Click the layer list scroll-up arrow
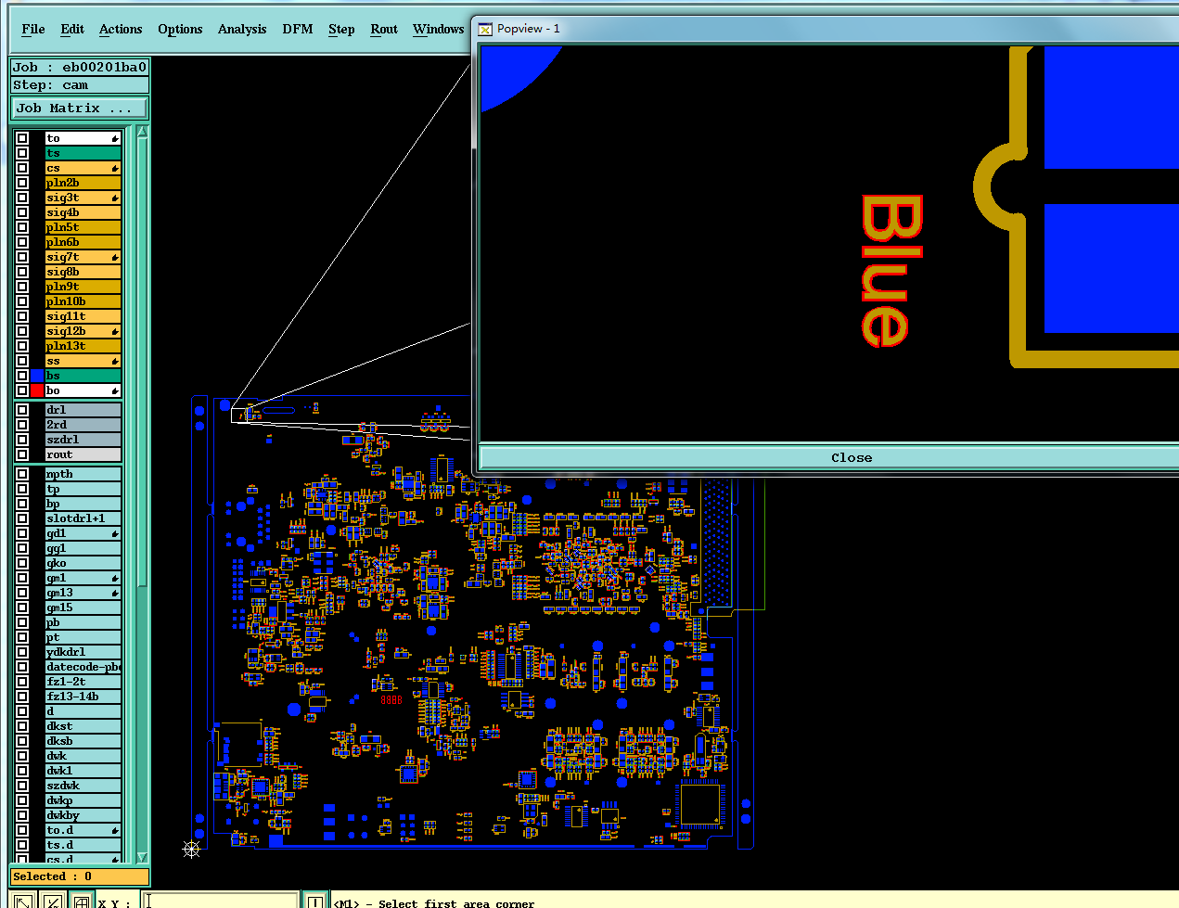 pos(142,132)
